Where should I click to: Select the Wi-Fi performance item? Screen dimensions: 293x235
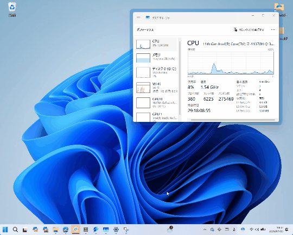point(156,88)
